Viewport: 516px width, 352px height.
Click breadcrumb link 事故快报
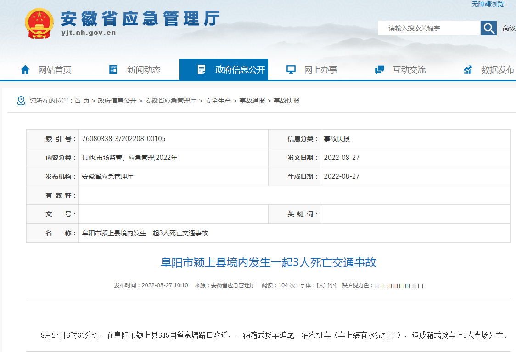286,101
